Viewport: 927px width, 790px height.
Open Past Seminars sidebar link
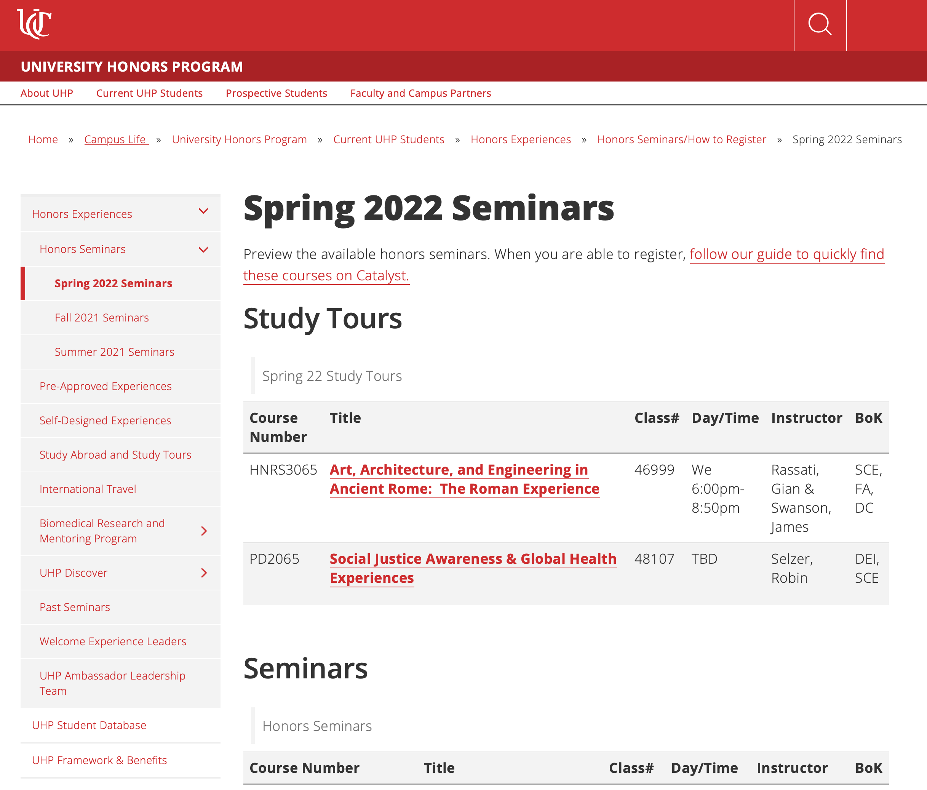[x=75, y=607]
